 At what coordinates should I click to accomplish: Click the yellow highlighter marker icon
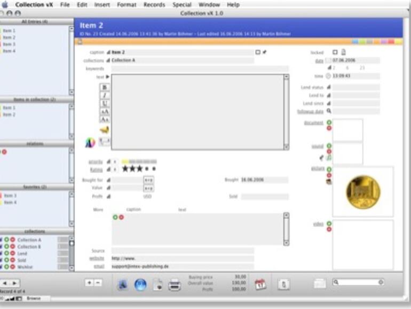click(104, 130)
